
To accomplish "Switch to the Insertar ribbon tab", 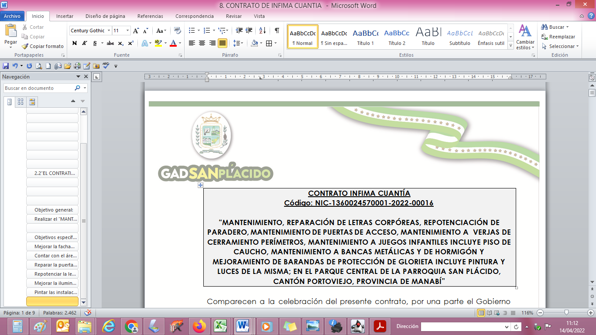I will (65, 16).
